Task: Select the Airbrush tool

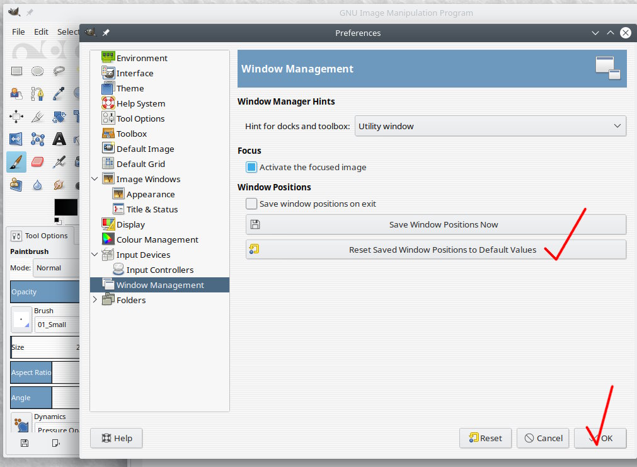Action: [59, 162]
